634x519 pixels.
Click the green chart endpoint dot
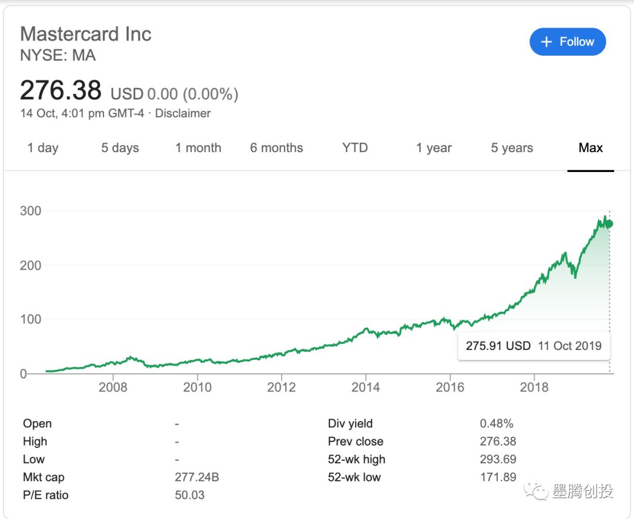609,224
